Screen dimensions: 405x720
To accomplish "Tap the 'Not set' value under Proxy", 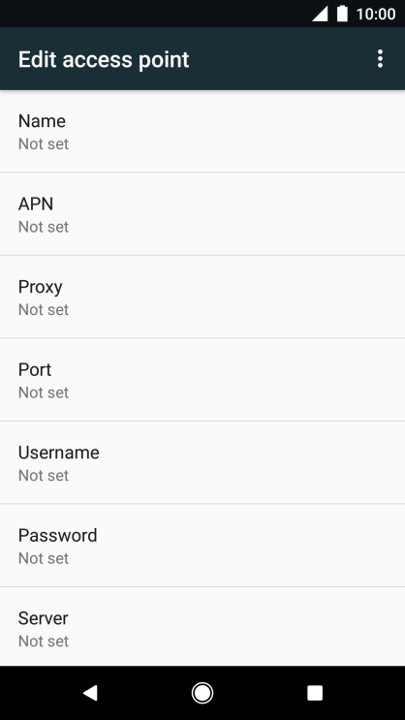I will point(44,310).
